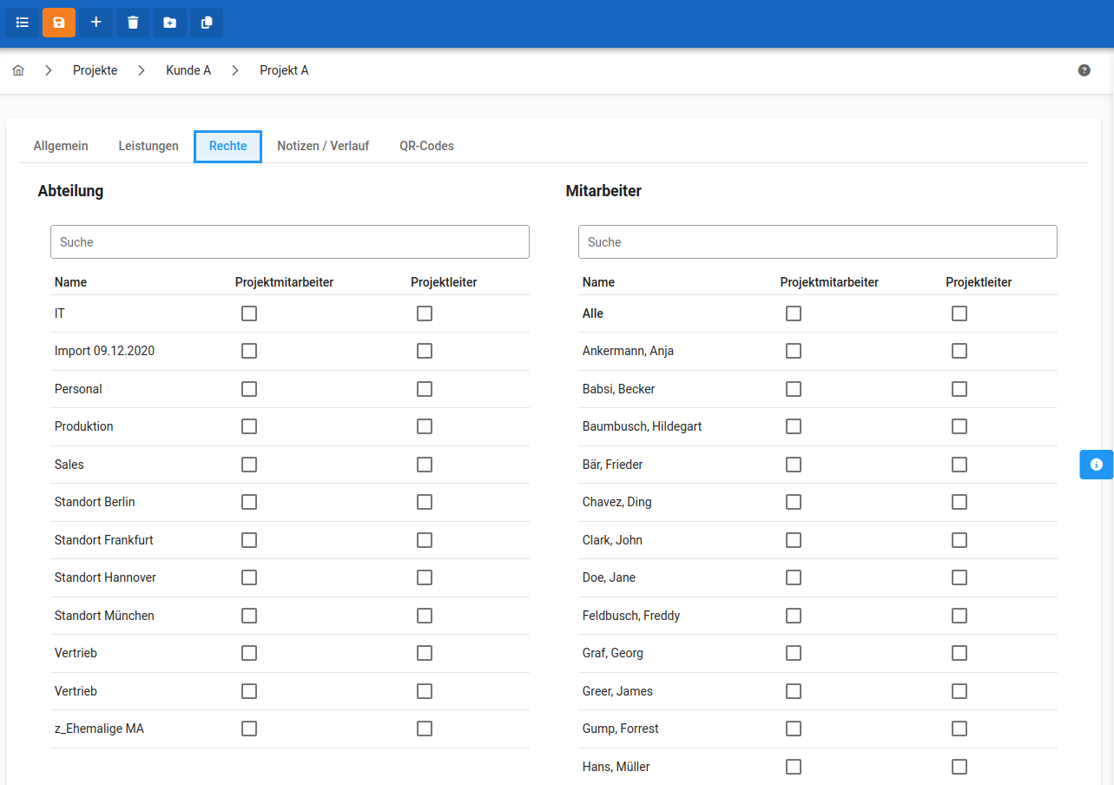Click the Abteilung Name column header

coord(70,282)
